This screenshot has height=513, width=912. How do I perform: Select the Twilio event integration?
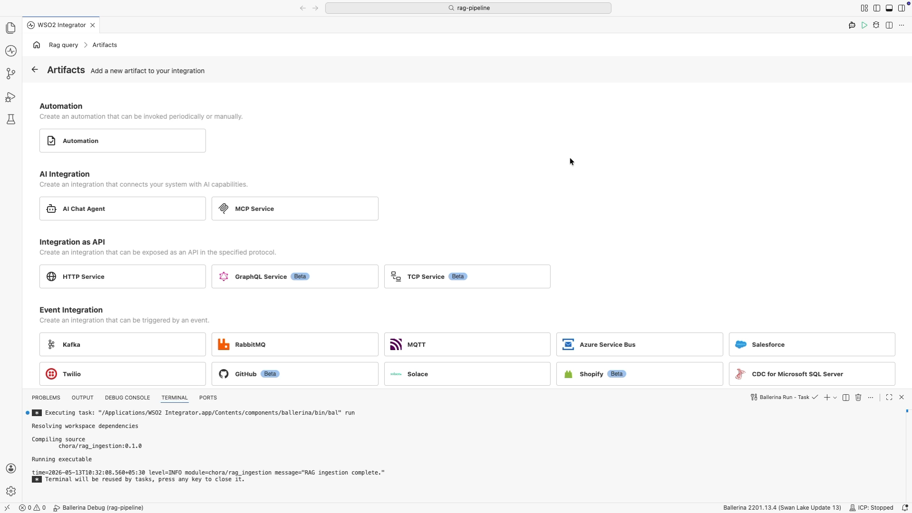123,374
